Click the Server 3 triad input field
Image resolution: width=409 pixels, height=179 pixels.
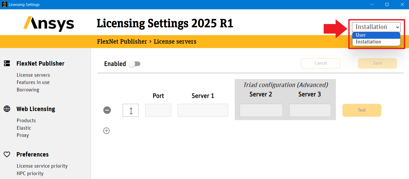[310, 110]
